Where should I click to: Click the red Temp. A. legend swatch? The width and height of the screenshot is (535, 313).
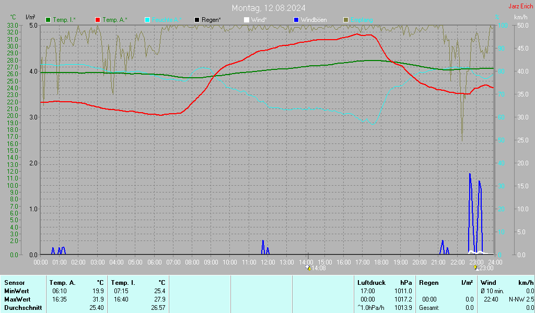click(98, 20)
